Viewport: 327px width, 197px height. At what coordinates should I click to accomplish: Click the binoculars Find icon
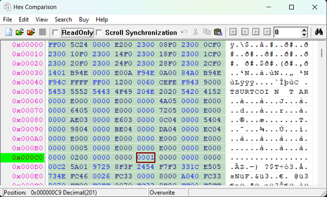click(x=319, y=32)
